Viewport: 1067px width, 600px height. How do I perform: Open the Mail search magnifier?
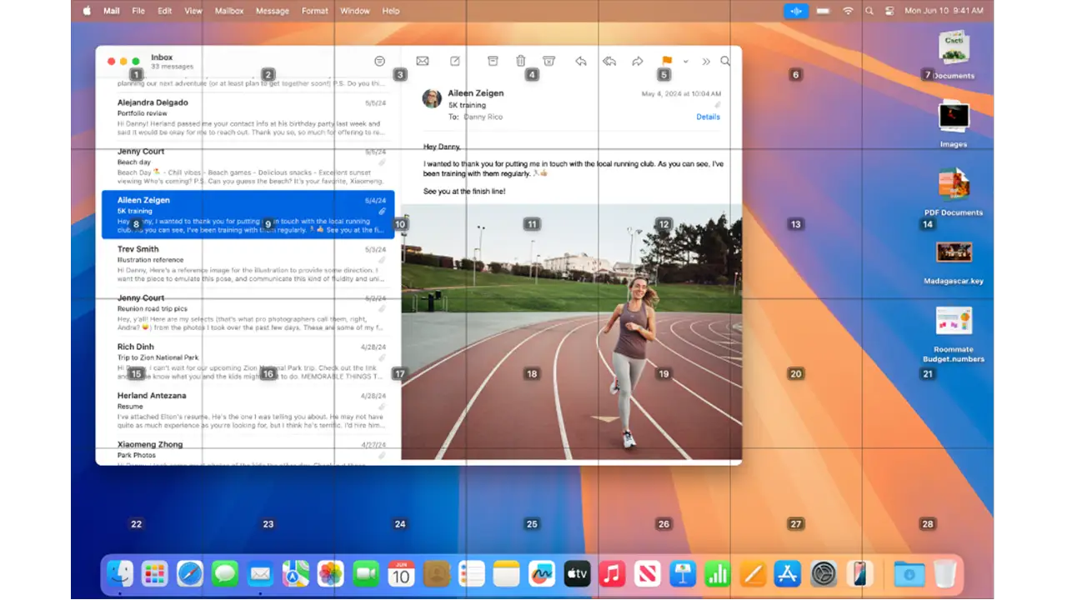pyautogui.click(x=725, y=61)
